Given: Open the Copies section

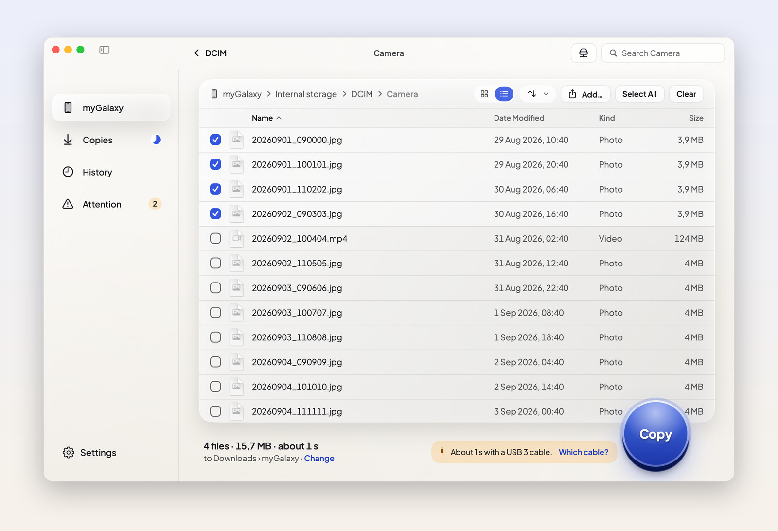Looking at the screenshot, I should point(111,140).
